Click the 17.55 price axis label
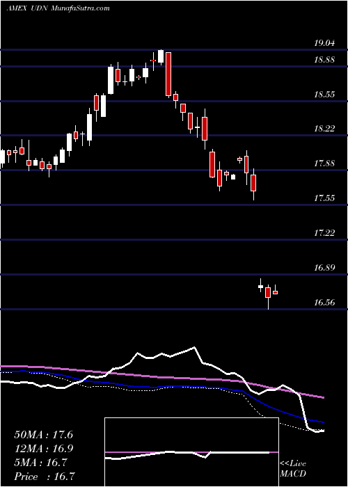The height and width of the screenshot is (487, 348). pos(324,198)
